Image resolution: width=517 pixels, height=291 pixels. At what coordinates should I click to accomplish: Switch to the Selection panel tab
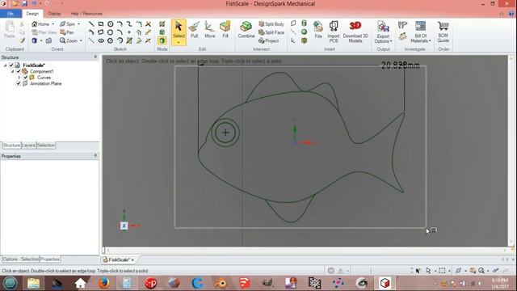(x=46, y=145)
